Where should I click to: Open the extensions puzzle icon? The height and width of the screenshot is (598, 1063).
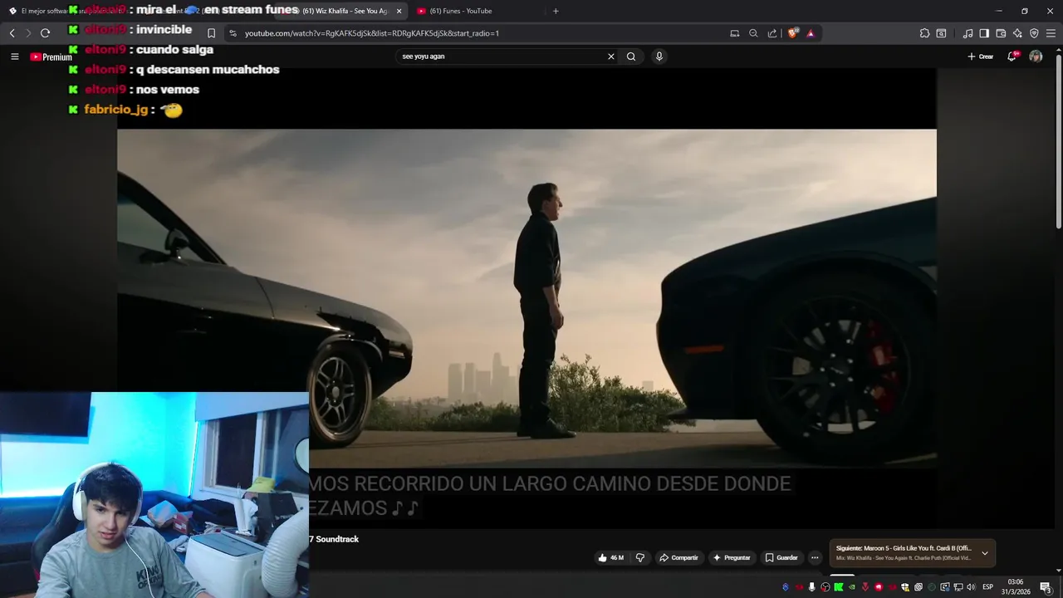click(x=924, y=33)
